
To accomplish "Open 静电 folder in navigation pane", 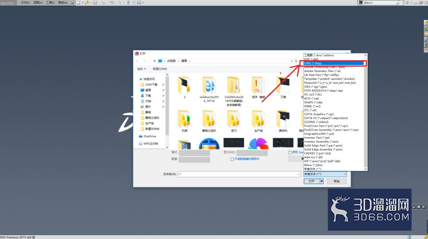I will coord(148,112).
